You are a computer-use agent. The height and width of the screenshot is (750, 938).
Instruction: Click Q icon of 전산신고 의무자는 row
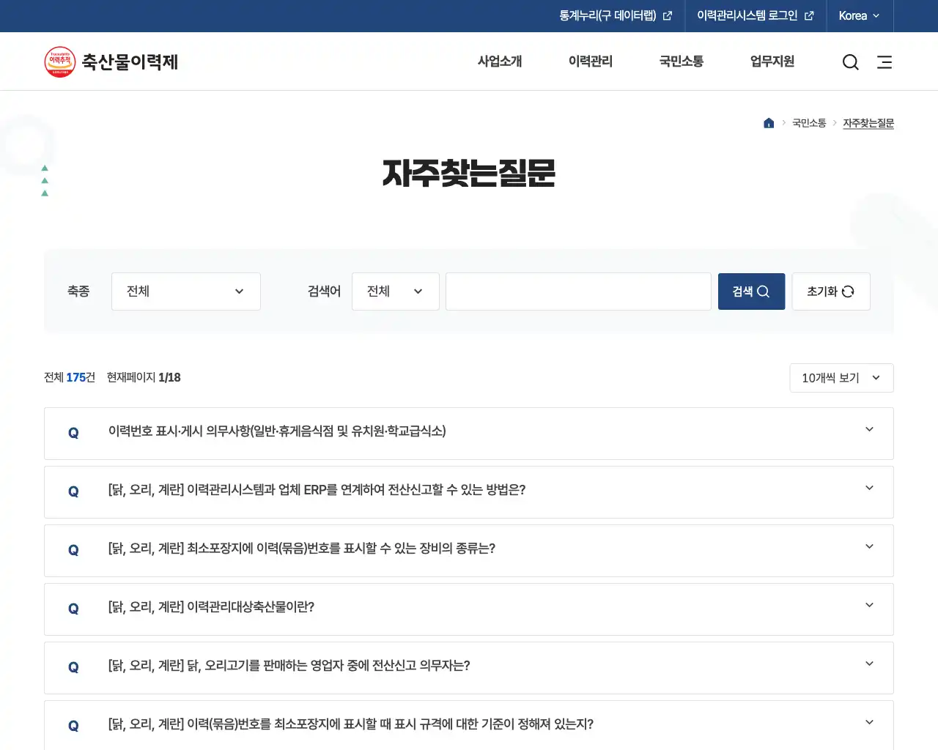click(73, 667)
